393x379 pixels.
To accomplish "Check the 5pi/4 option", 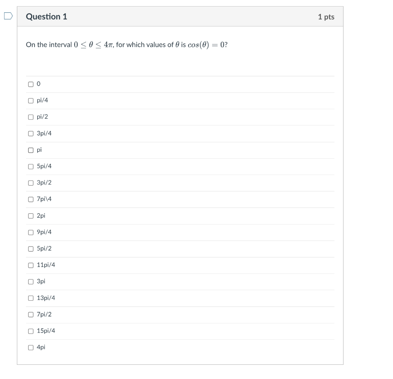I will (31, 166).
